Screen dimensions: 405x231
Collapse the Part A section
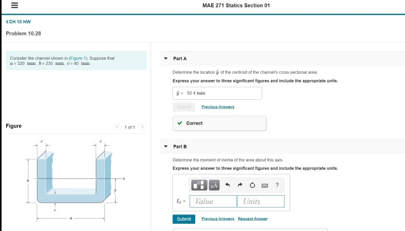click(x=166, y=59)
